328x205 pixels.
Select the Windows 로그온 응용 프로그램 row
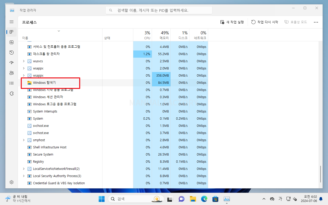(113, 104)
